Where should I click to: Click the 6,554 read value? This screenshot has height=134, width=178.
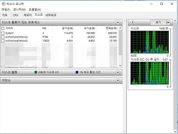[x=70, y=41]
